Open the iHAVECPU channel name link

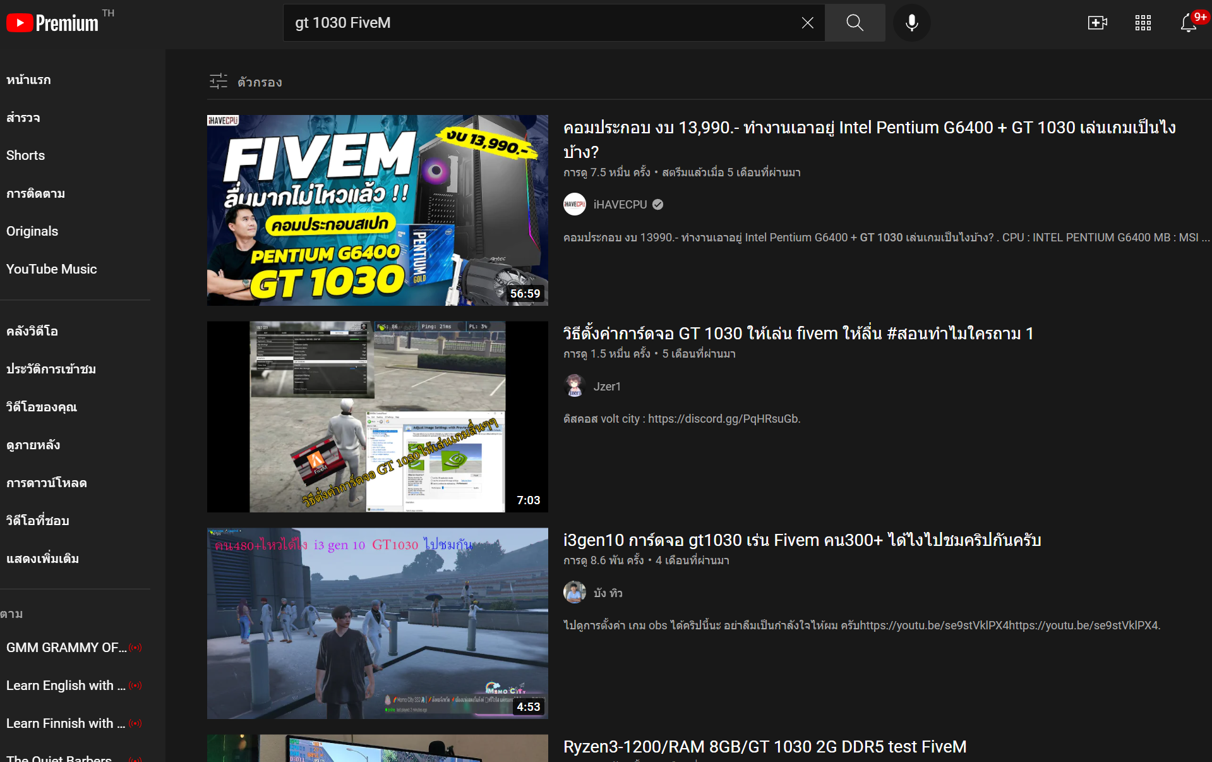coord(620,204)
